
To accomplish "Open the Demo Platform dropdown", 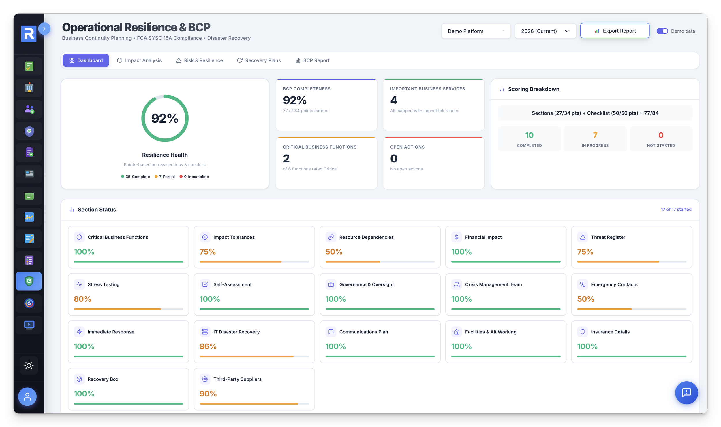I will (476, 31).
